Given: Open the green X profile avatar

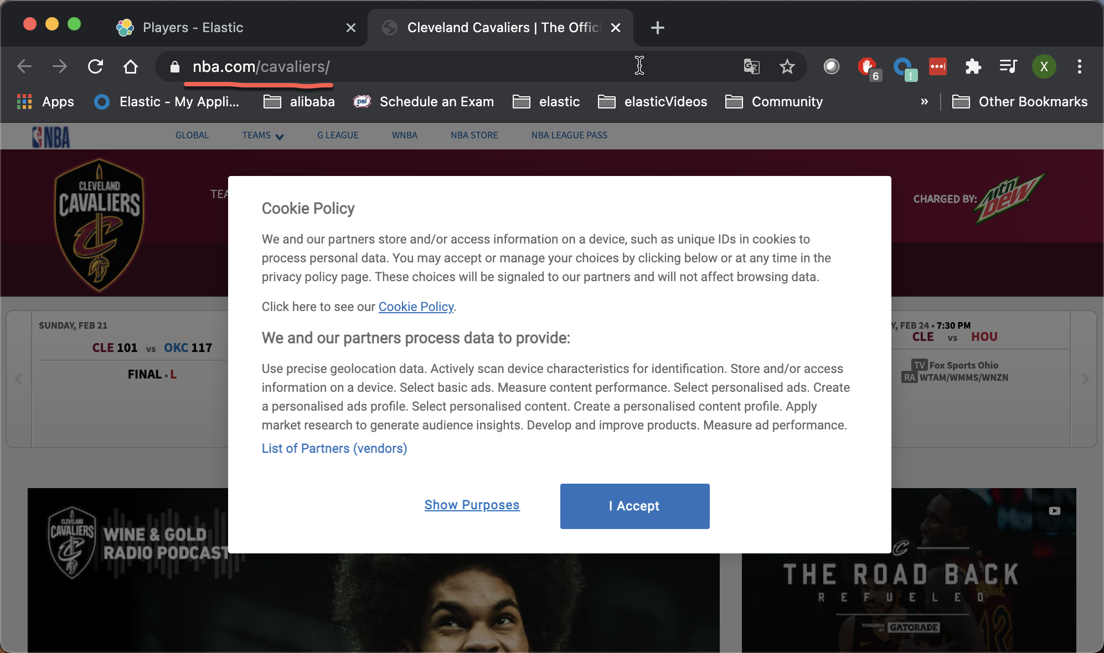Looking at the screenshot, I should tap(1044, 67).
